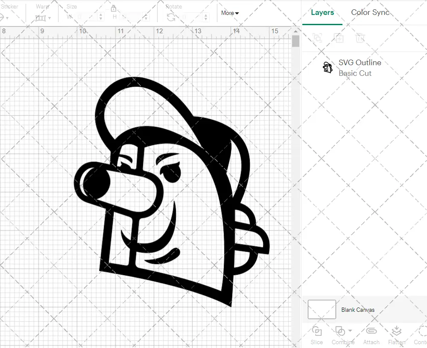This screenshot has height=348, width=427.
Task: Click the size lock aspect ratio icon
Action: click(114, 9)
